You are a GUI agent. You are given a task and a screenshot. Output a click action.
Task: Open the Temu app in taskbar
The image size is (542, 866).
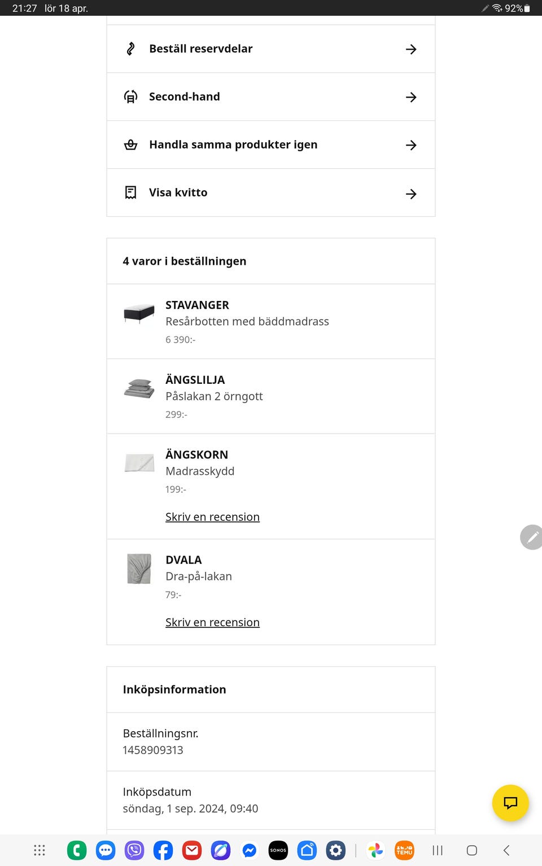pyautogui.click(x=404, y=850)
